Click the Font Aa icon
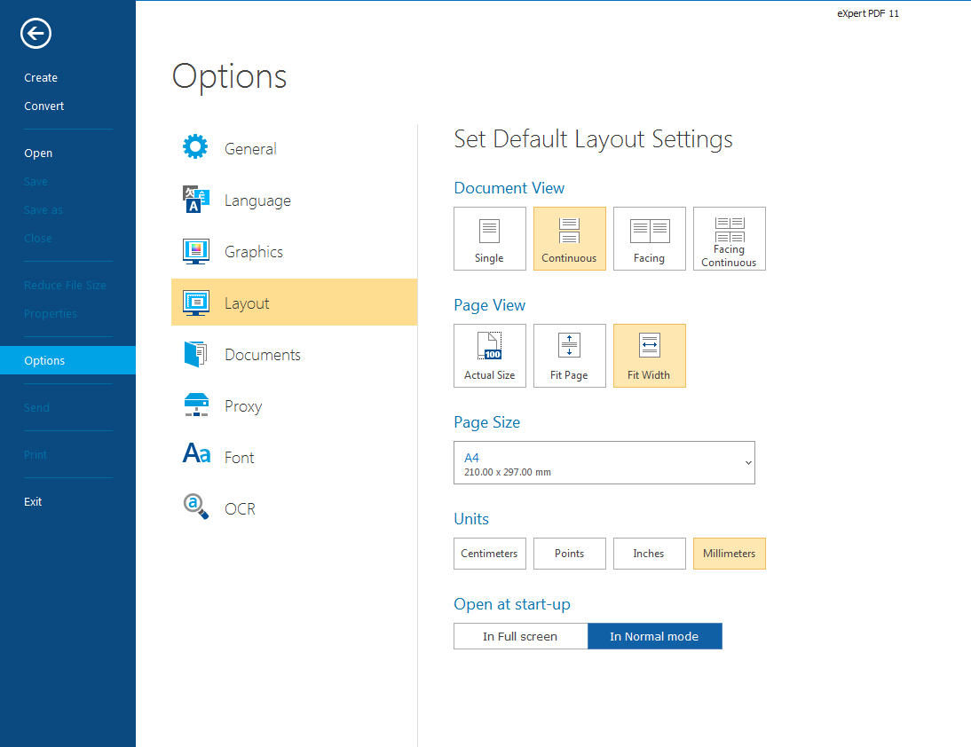This screenshot has width=971, height=747. coord(196,453)
